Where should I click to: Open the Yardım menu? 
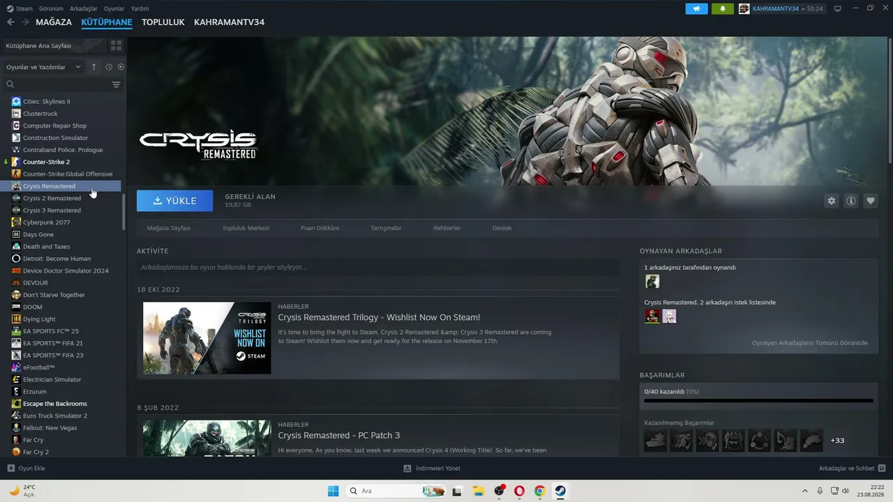[x=140, y=8]
